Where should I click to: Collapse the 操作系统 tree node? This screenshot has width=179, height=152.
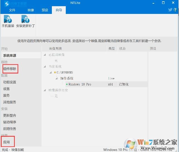57,78
